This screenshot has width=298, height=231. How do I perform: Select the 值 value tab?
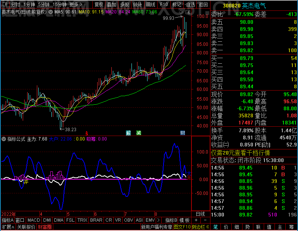[x=269, y=227]
